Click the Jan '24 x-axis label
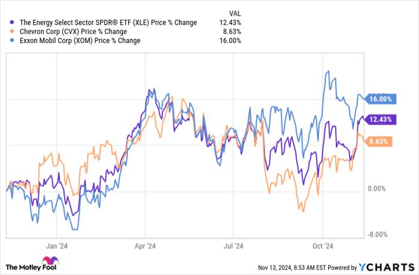This screenshot has height=275, width=419. 56,246
